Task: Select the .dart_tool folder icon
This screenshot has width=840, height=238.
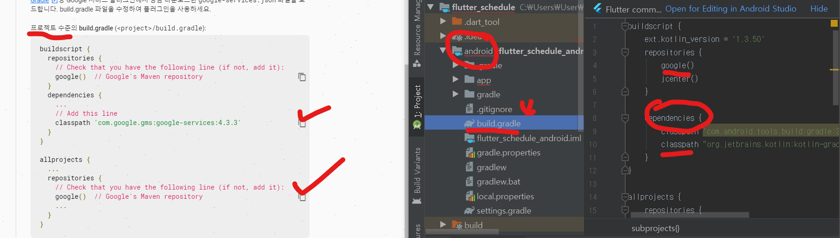Action: (457, 21)
